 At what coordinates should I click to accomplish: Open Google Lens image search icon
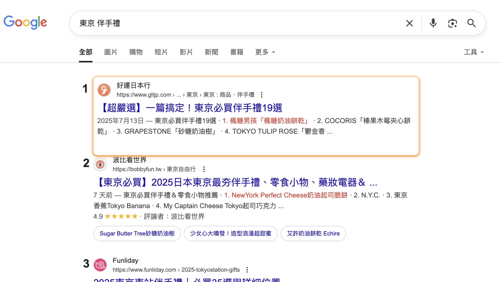tap(453, 23)
